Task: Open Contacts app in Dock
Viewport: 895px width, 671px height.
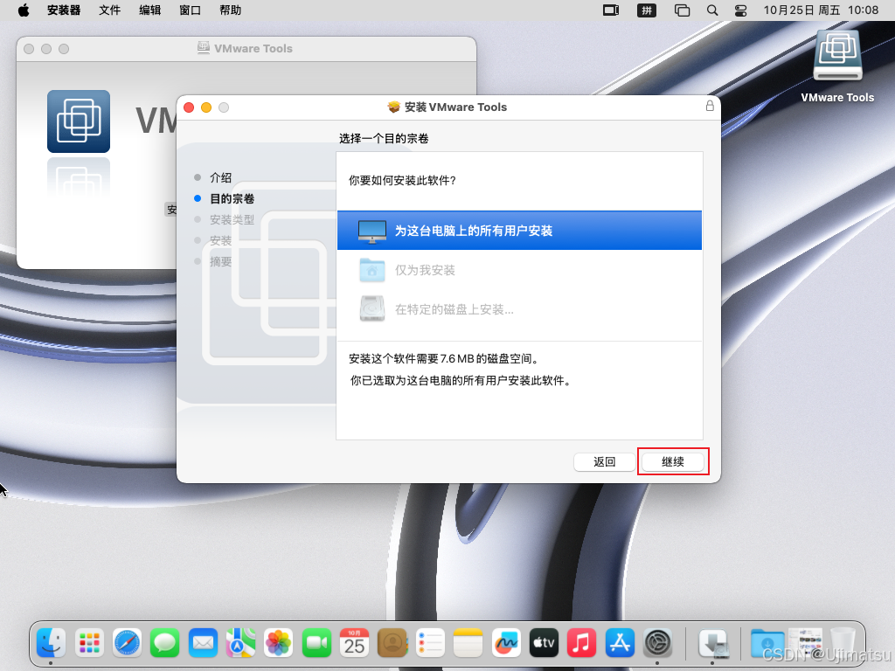Action: click(x=392, y=644)
